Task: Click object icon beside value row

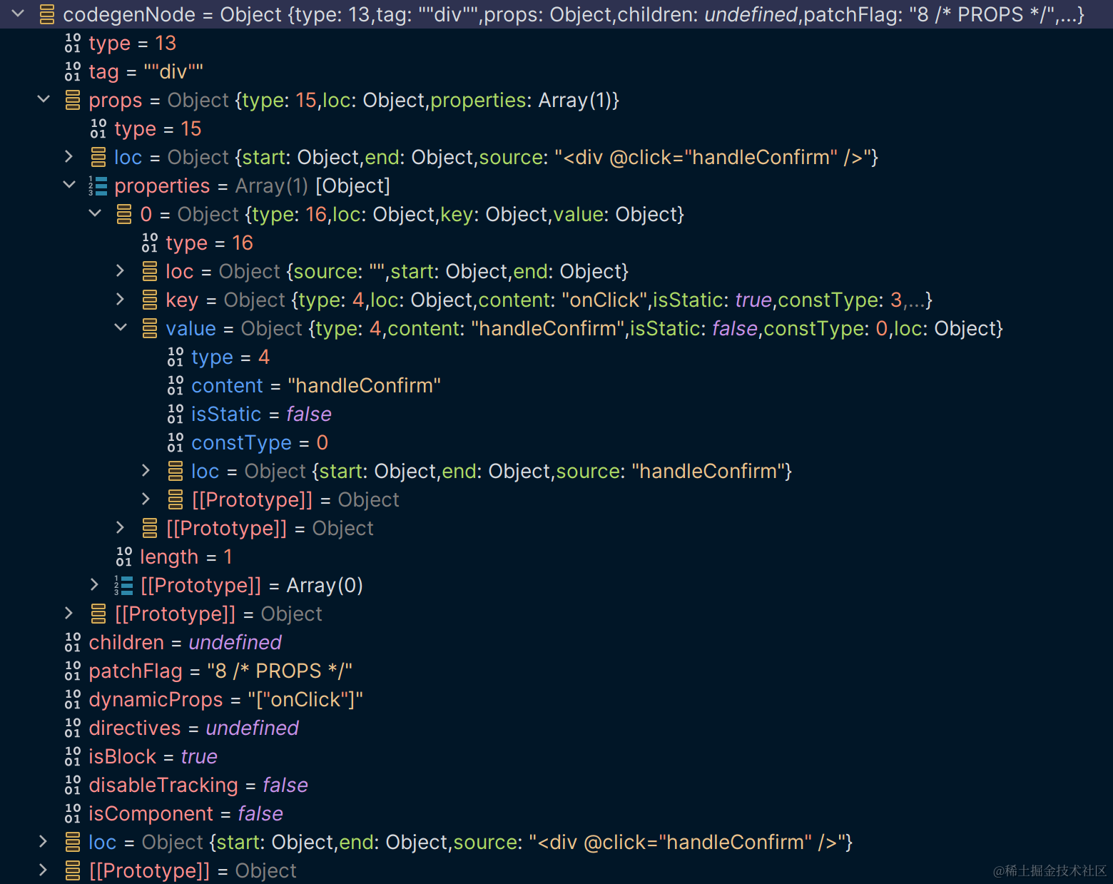Action: [150, 328]
